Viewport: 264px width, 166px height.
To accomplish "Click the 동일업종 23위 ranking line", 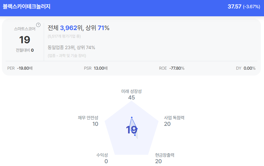I will [71, 47].
